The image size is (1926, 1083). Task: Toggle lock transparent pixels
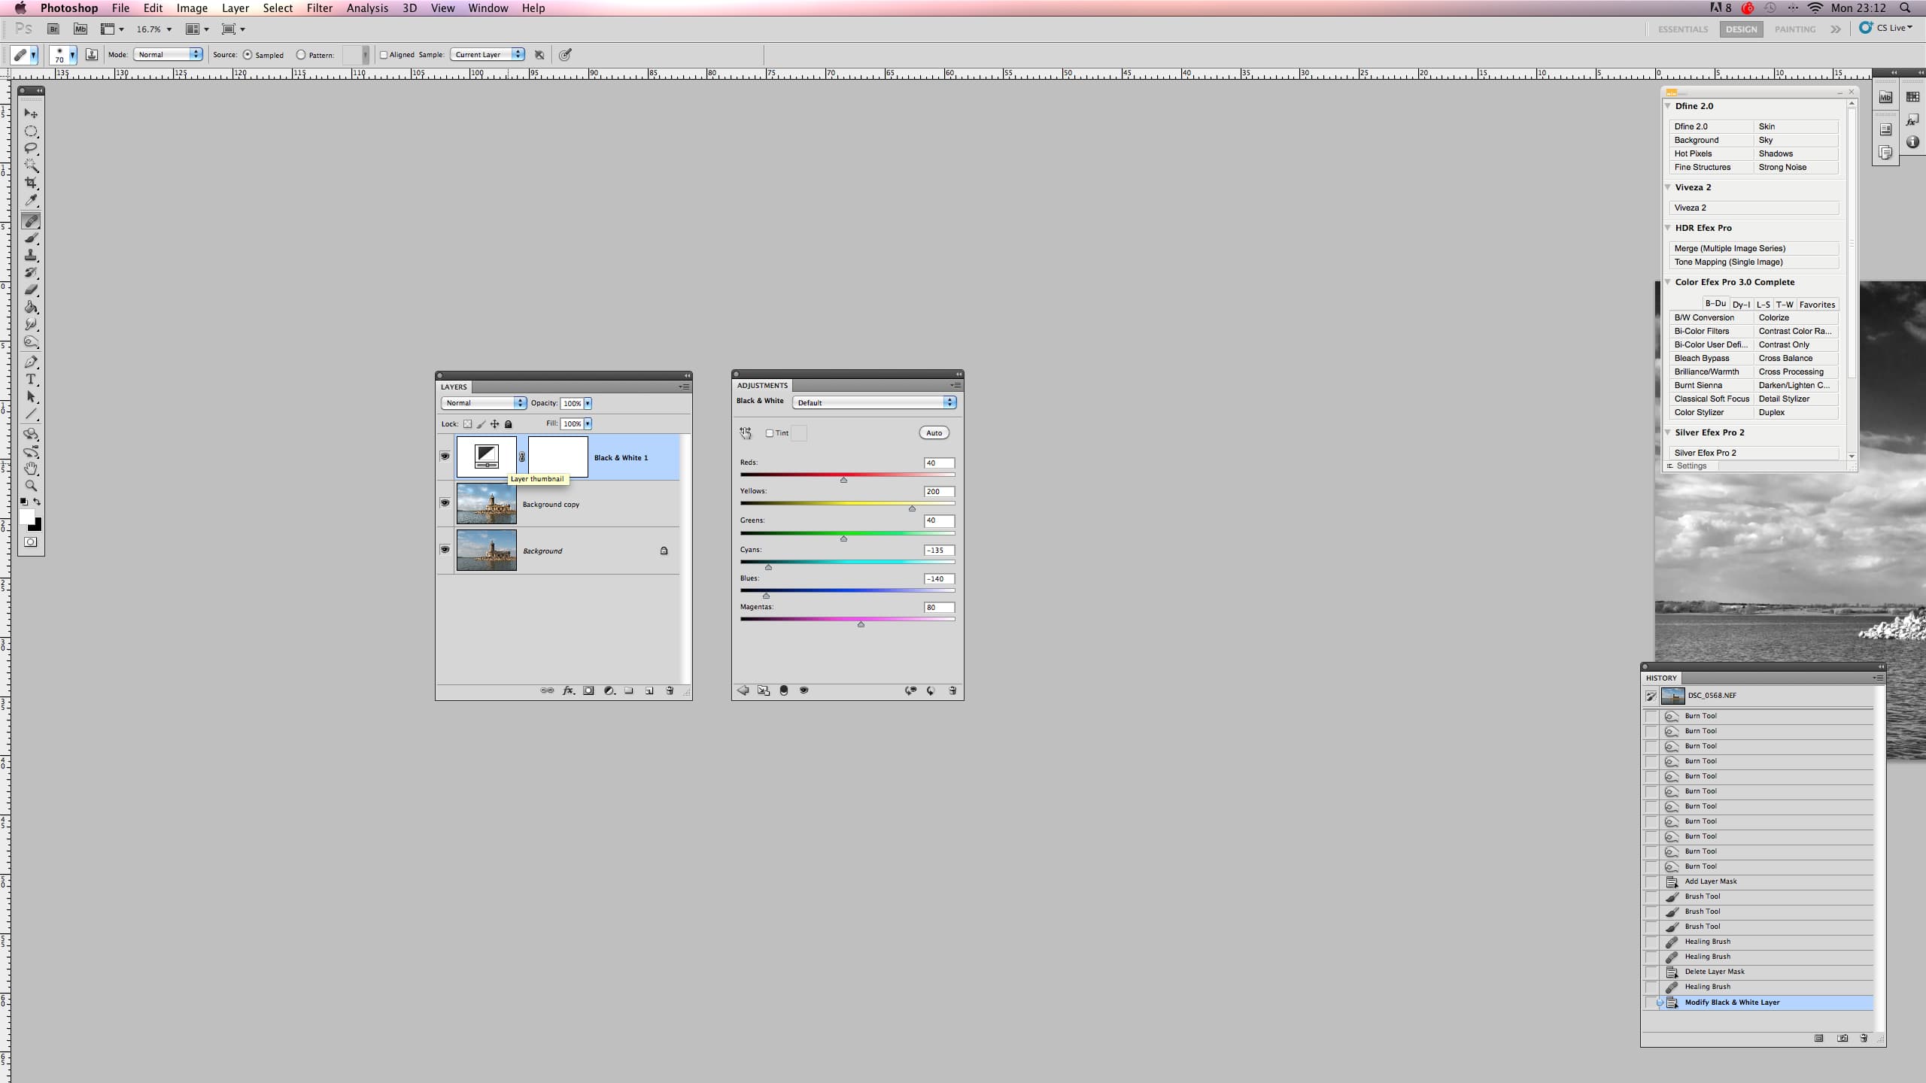click(467, 424)
